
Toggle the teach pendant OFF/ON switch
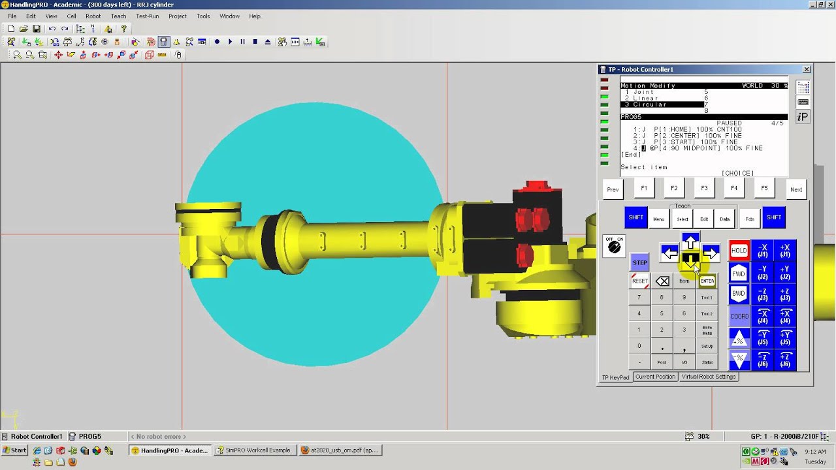point(614,246)
